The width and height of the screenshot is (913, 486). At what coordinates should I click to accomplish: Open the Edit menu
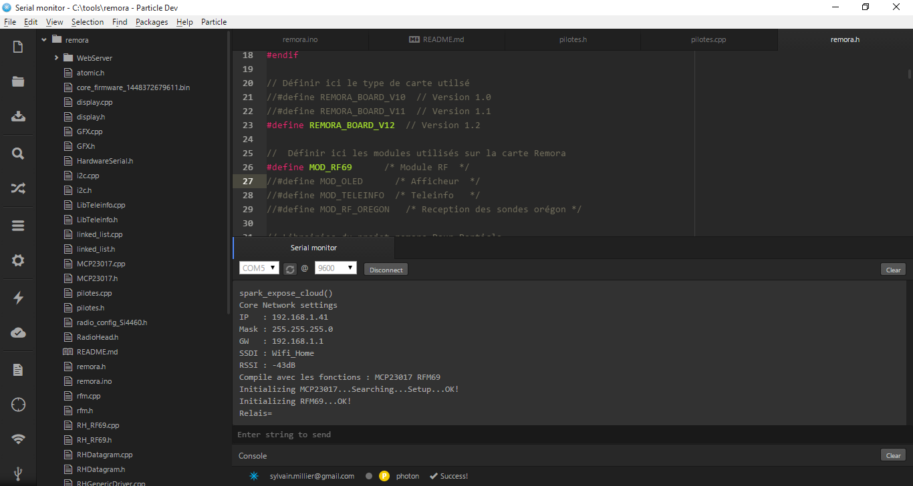pyautogui.click(x=31, y=22)
